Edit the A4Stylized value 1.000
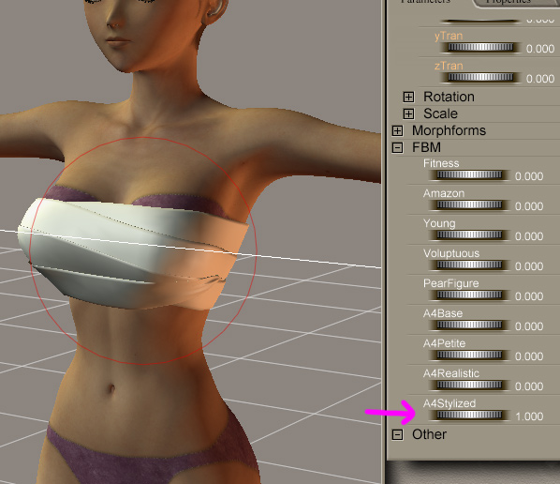560x484 pixels. click(529, 416)
